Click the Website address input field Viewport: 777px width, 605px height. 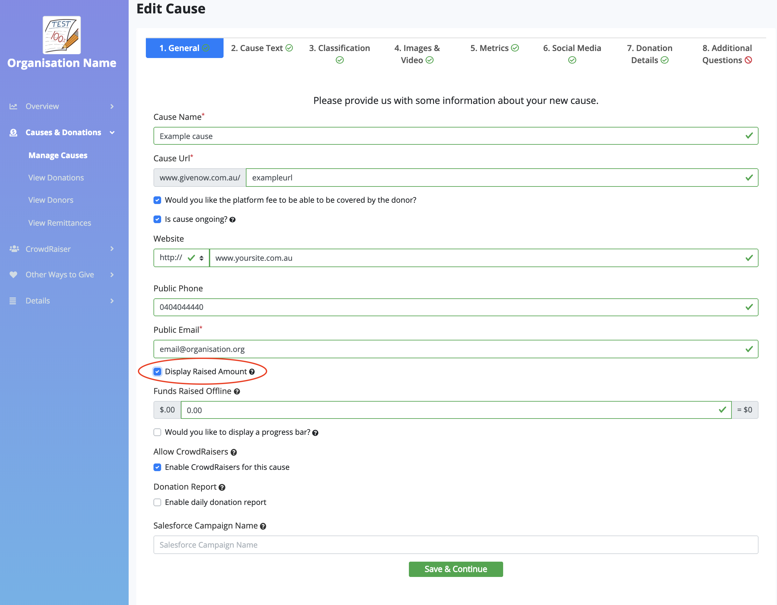click(x=484, y=258)
